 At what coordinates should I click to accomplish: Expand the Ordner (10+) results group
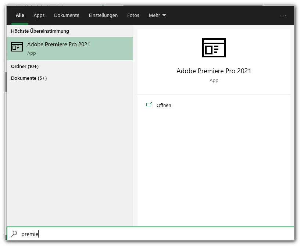(25, 67)
